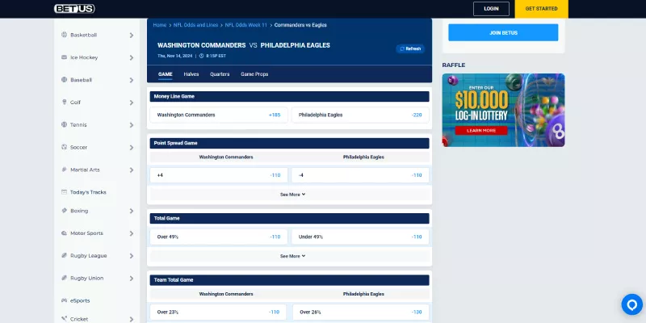This screenshot has height=323, width=646.
Task: Expand the Basketball menu chevron
Action: click(x=132, y=36)
